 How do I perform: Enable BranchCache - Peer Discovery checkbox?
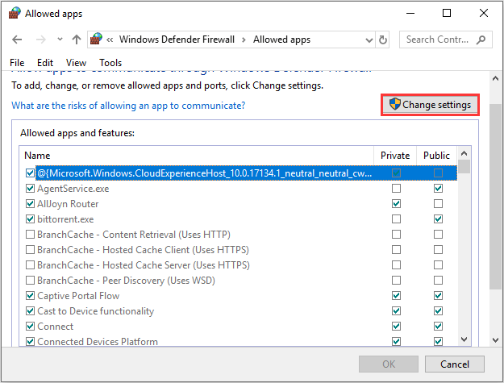[30, 281]
